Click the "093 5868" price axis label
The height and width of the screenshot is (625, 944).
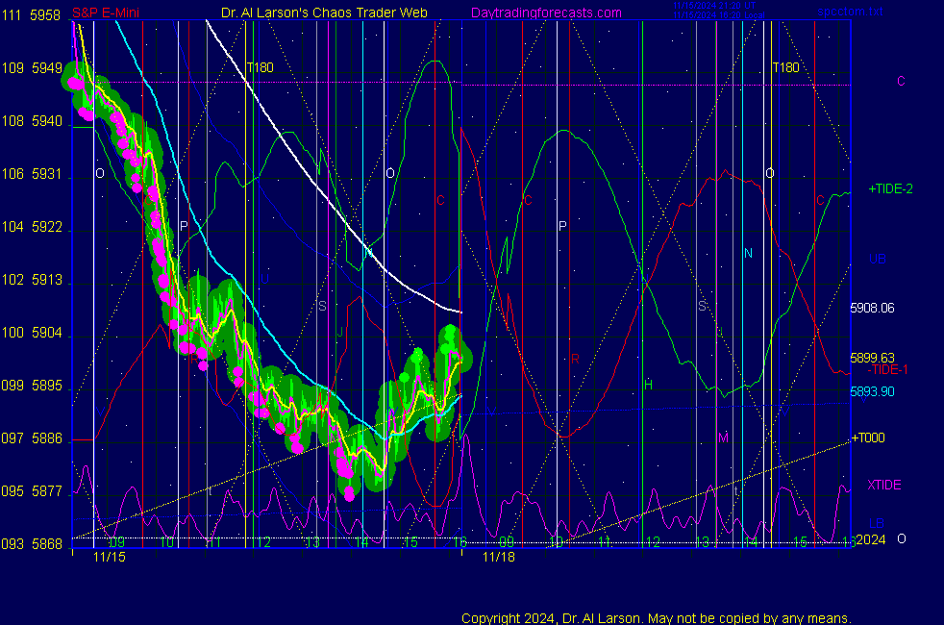coord(32,544)
